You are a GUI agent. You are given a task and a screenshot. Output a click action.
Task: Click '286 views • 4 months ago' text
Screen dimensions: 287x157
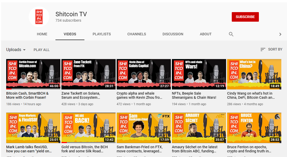(245, 104)
